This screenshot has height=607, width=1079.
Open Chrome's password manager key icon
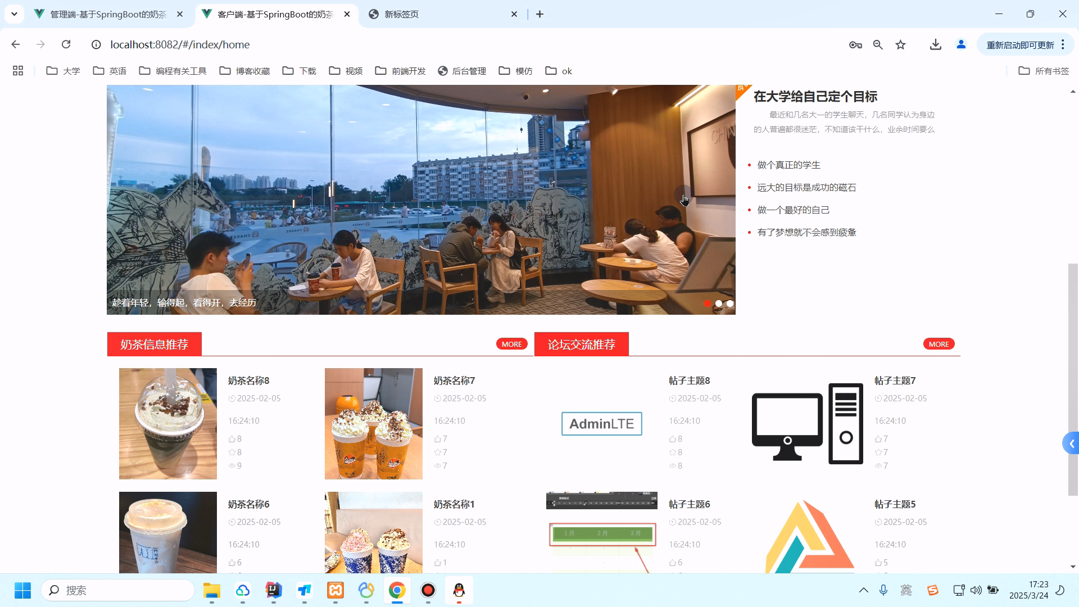[x=855, y=44]
